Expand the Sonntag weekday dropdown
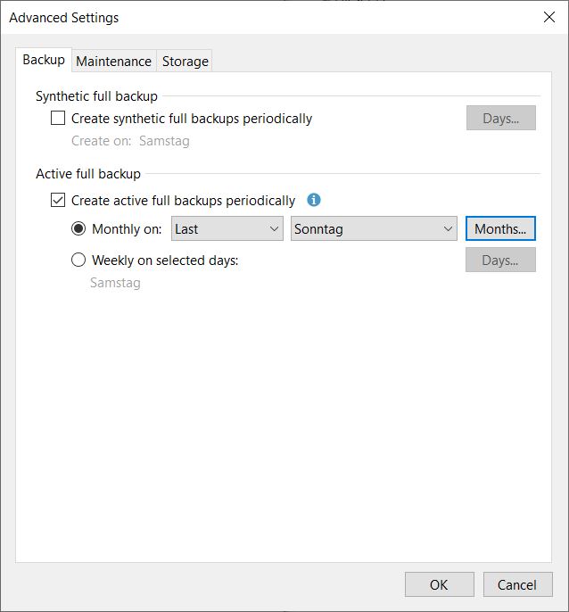 [x=374, y=229]
